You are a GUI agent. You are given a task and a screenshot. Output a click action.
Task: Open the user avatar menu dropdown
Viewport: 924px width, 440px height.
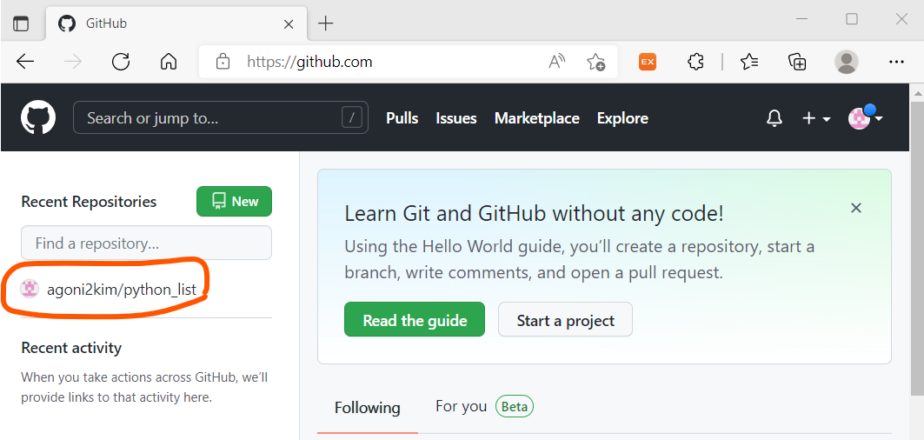coord(865,118)
